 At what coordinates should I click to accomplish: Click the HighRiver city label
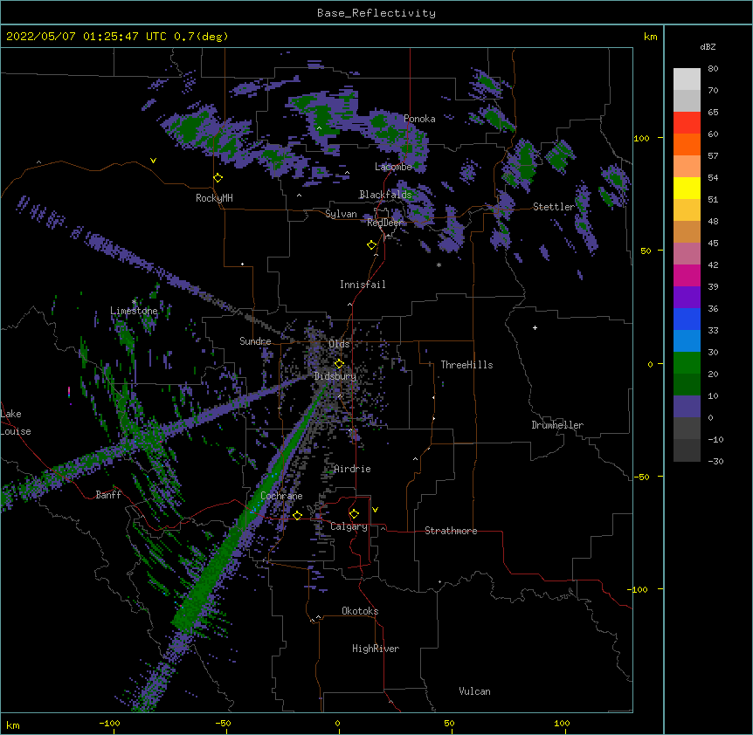click(x=376, y=649)
